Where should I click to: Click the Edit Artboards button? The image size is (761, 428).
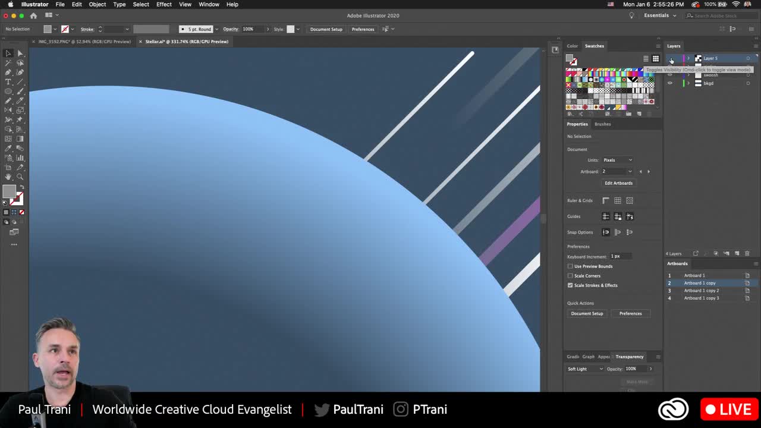coord(618,183)
